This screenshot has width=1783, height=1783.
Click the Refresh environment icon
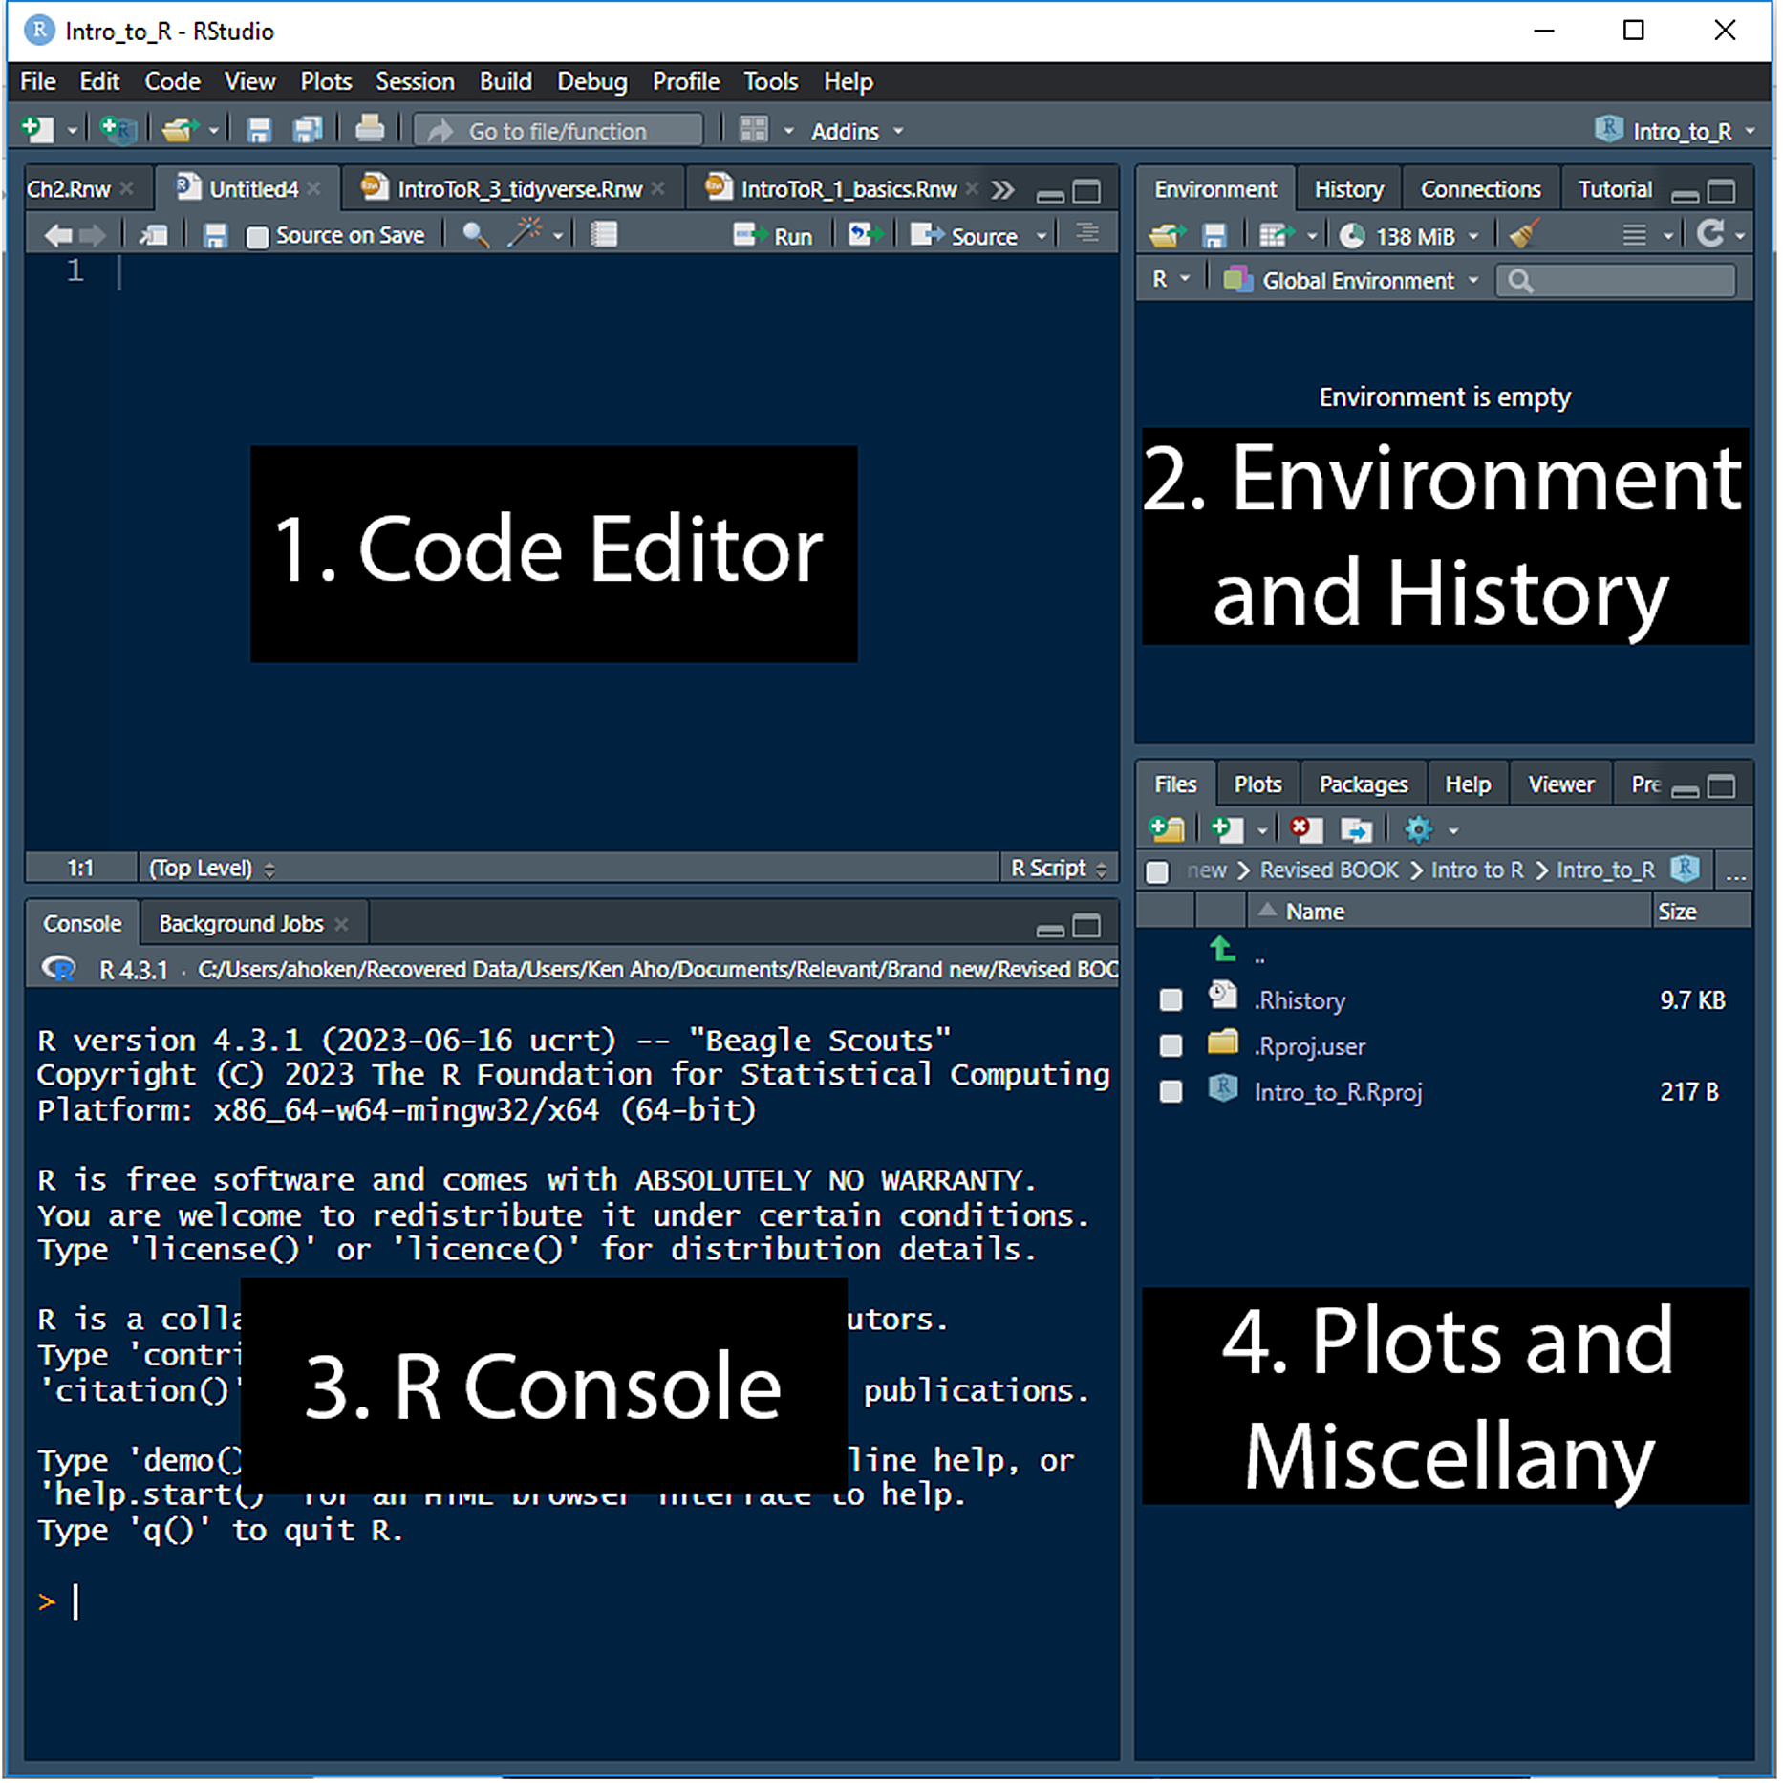[x=1710, y=233]
